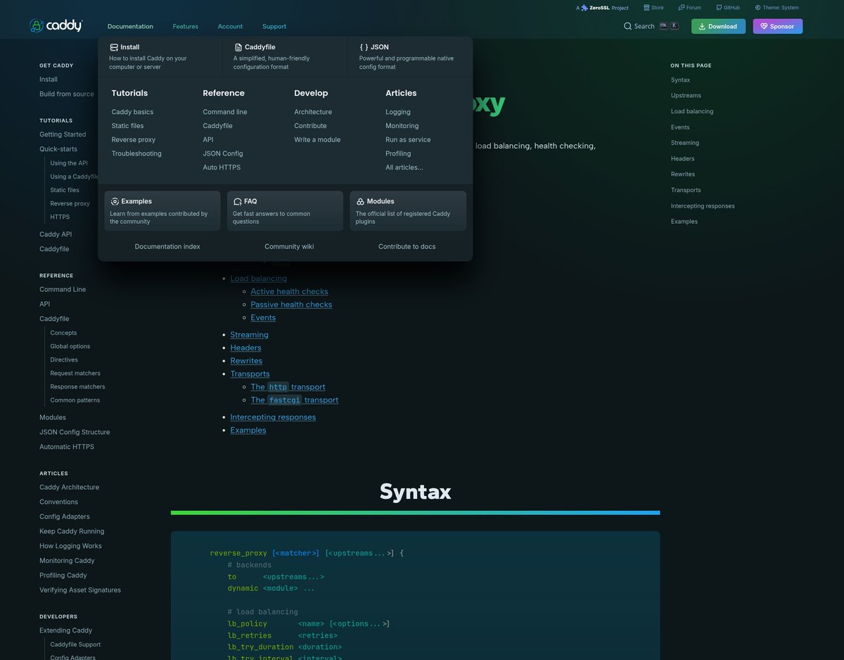Click the GitHub icon in top bar
This screenshot has width=844, height=660.
coord(719,8)
